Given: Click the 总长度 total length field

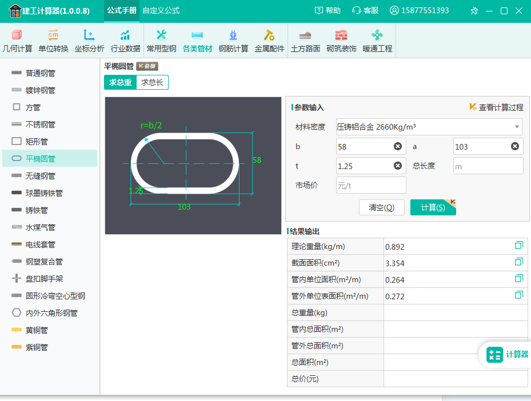Looking at the screenshot, I should click(x=488, y=166).
